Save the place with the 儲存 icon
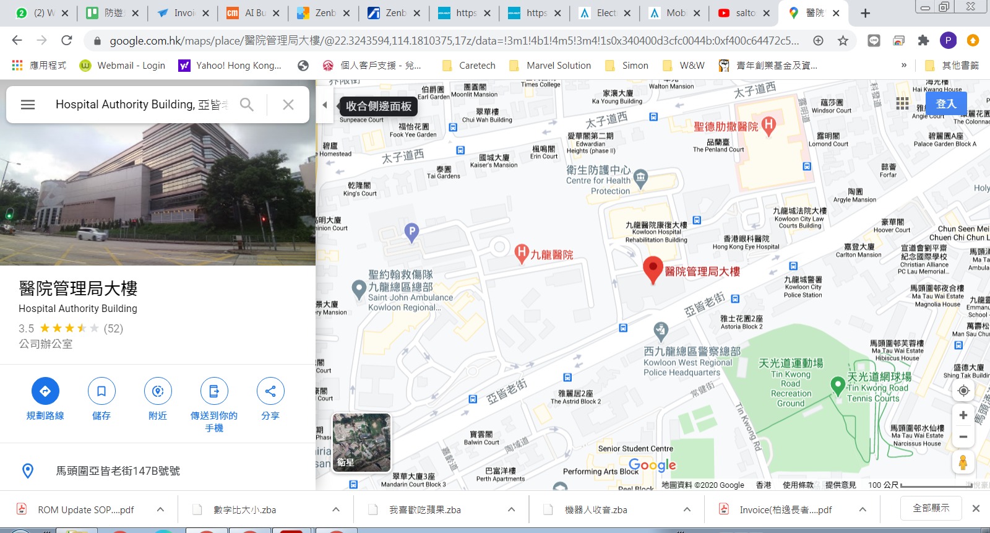This screenshot has height=533, width=990. tap(101, 391)
